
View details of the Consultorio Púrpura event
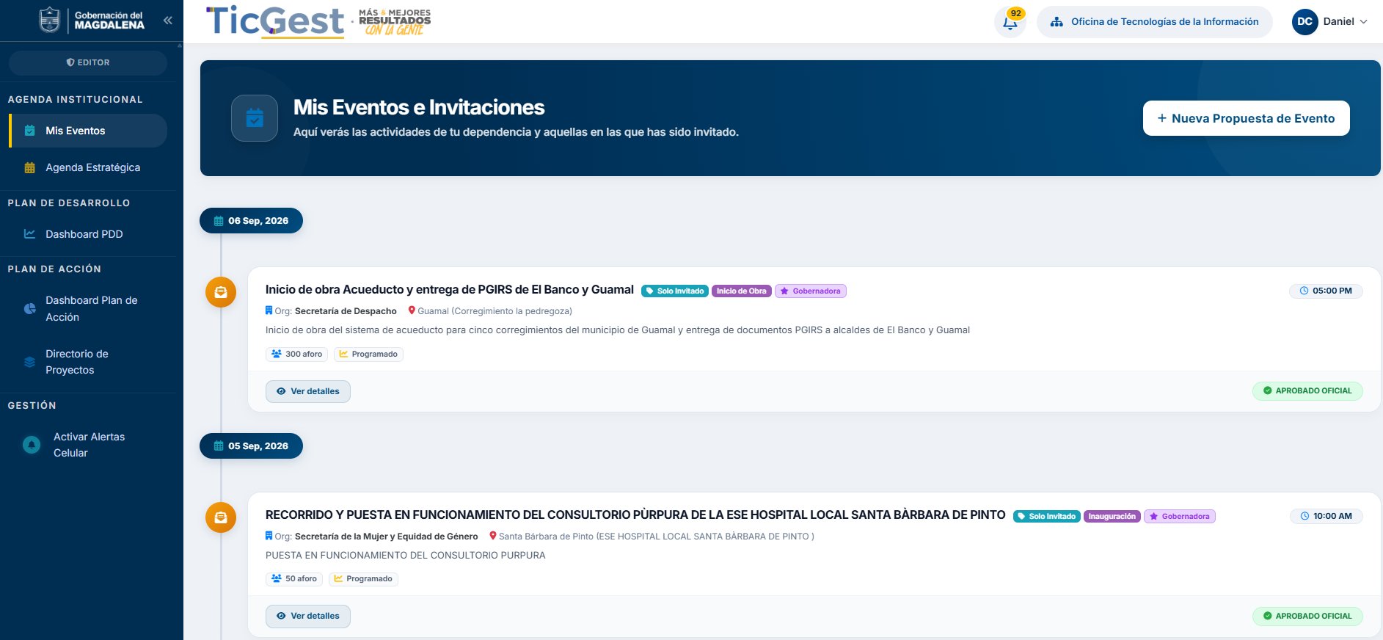(x=308, y=617)
